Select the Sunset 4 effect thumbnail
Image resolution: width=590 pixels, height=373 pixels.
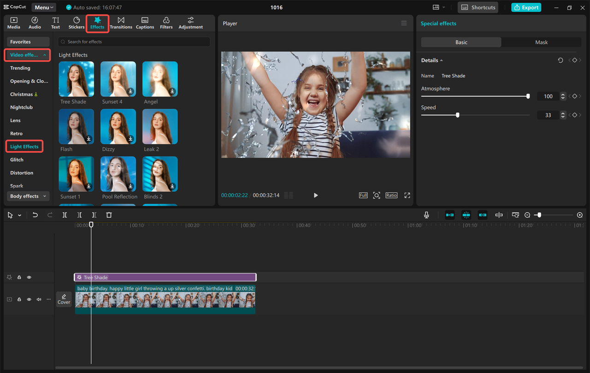pyautogui.click(x=118, y=79)
